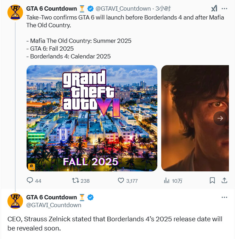This screenshot has height=239, width=236.
Task: Open GTA 6 Countdown name in first tweet
Action: 51,8
